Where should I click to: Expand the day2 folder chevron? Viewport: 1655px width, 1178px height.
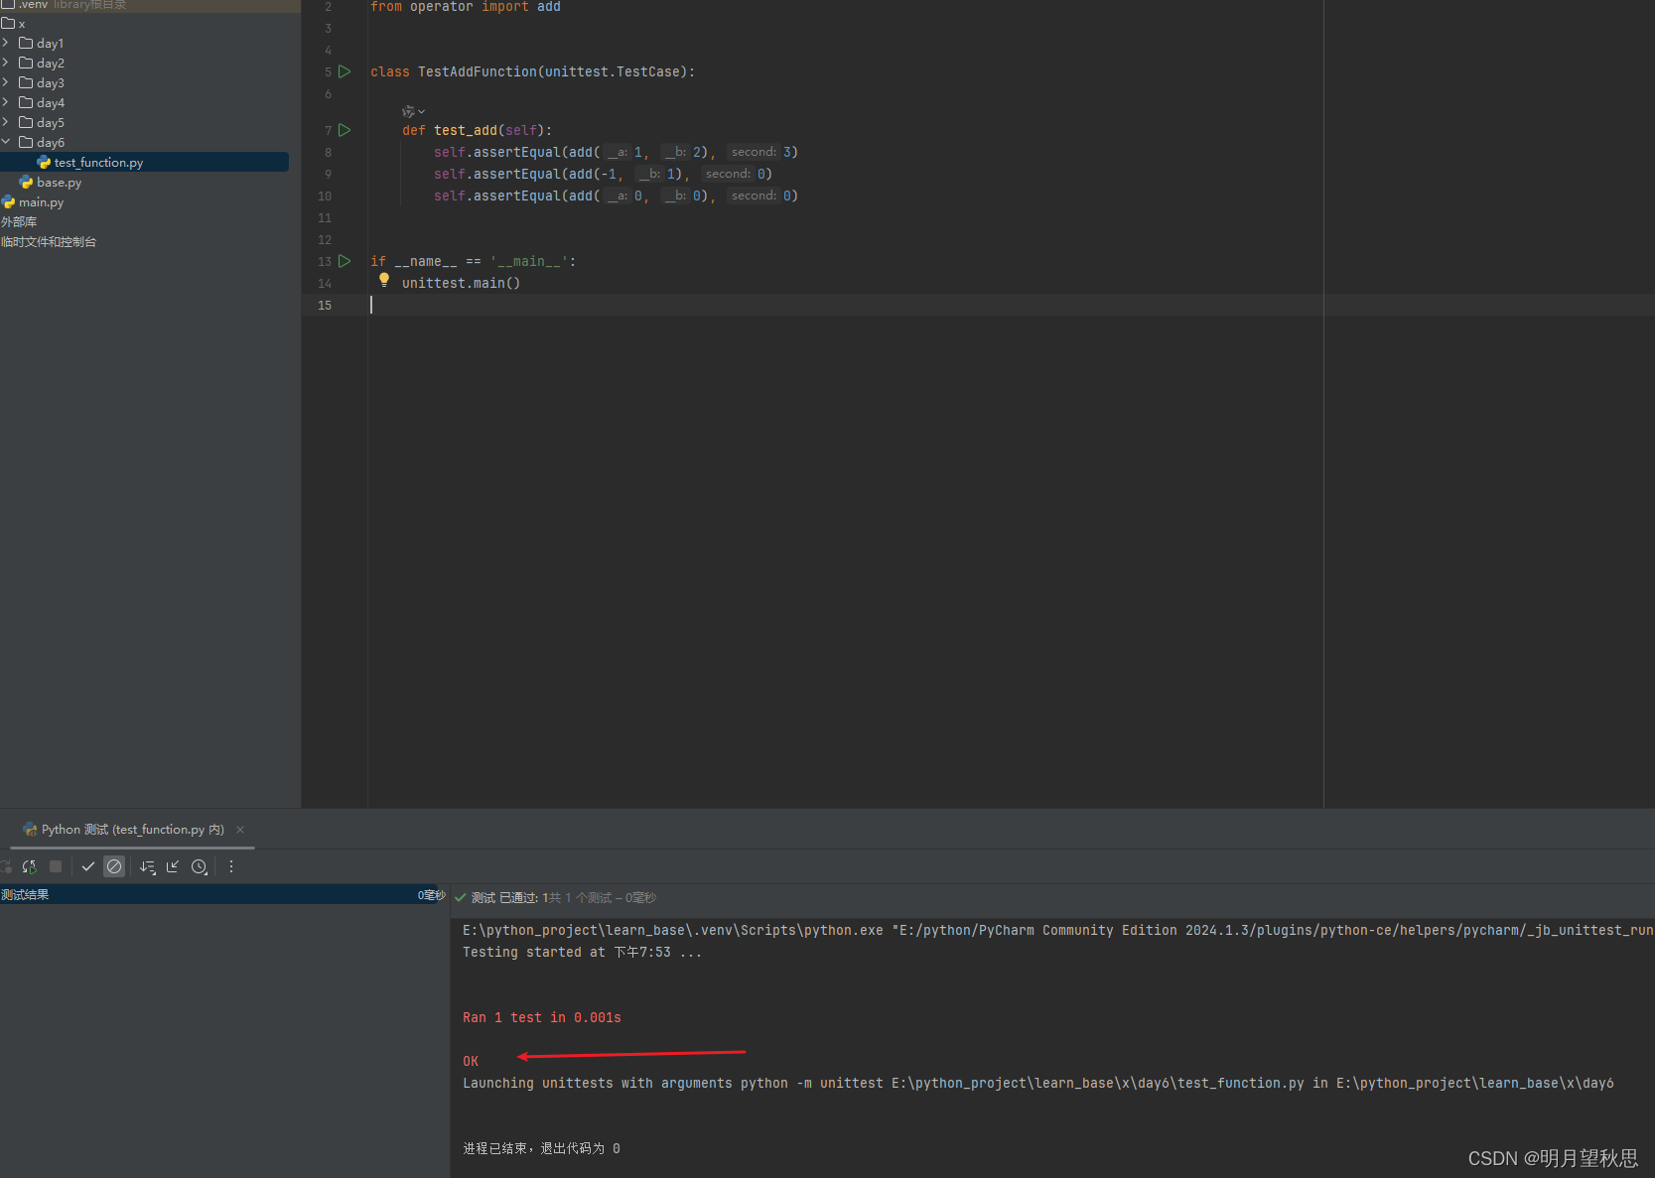click(6, 63)
